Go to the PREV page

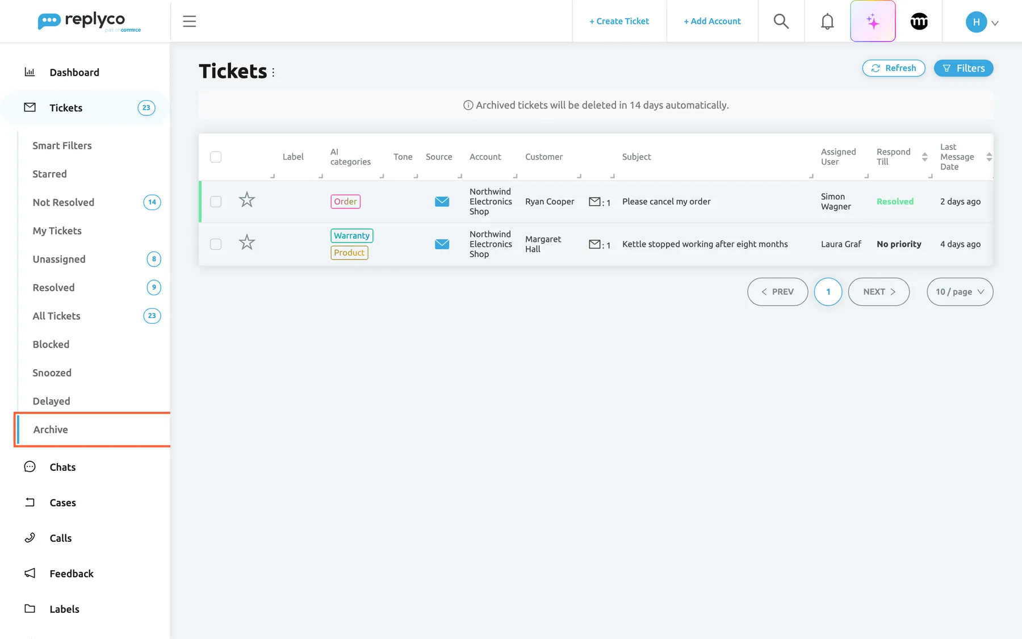(x=778, y=292)
